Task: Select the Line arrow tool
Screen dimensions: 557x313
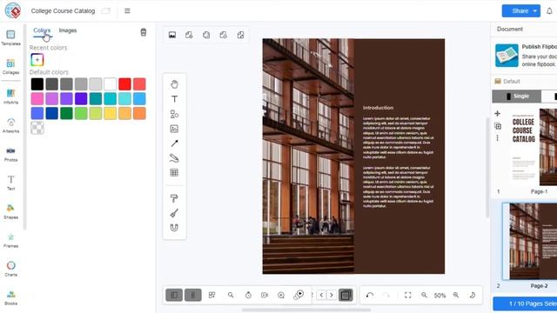Action: tap(174, 143)
